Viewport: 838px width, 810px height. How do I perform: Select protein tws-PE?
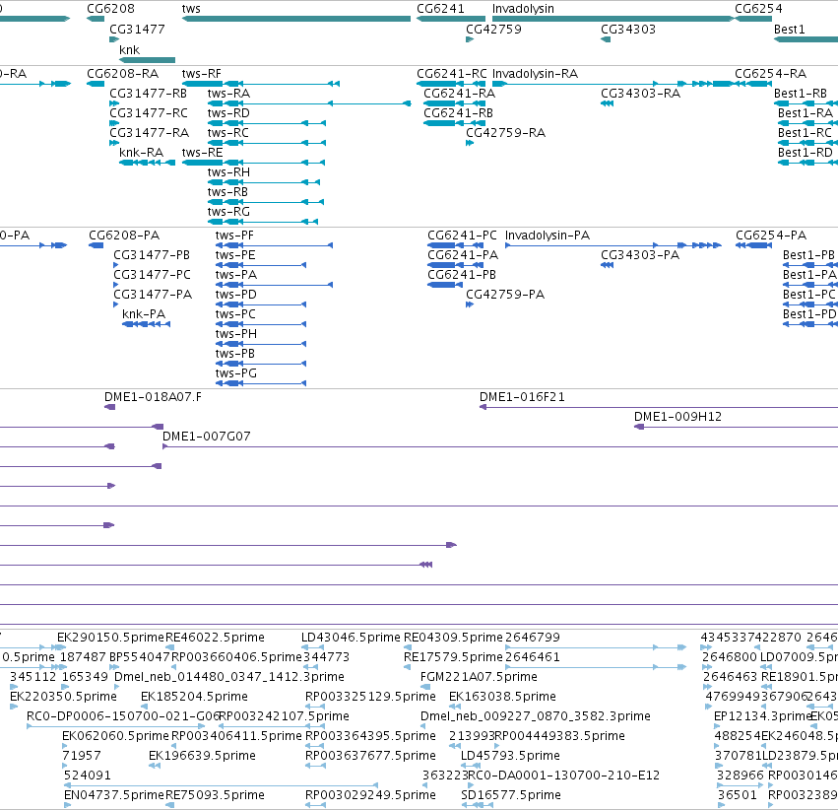pos(261,265)
